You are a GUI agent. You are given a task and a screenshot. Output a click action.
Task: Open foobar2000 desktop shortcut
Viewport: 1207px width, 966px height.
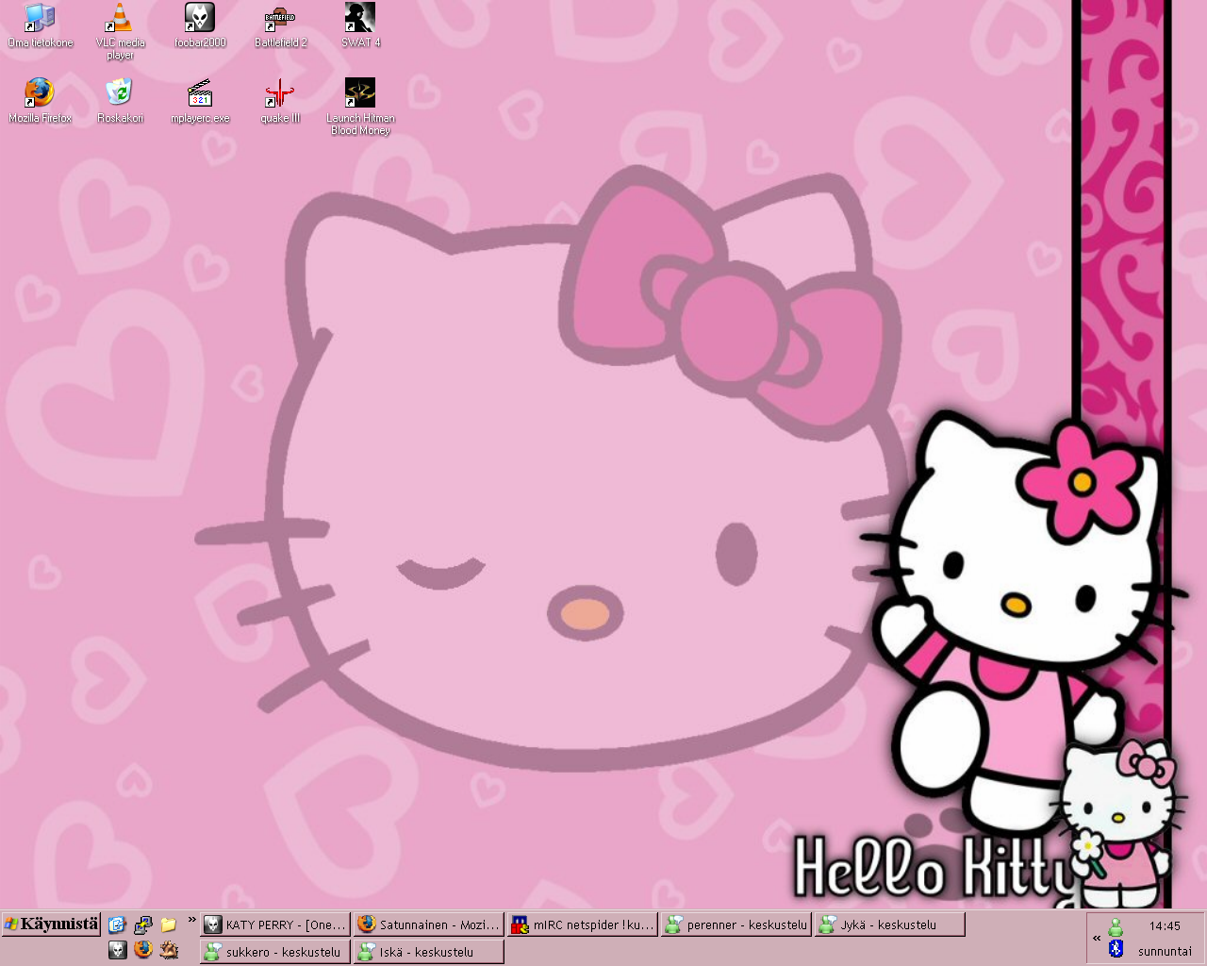[x=200, y=25]
